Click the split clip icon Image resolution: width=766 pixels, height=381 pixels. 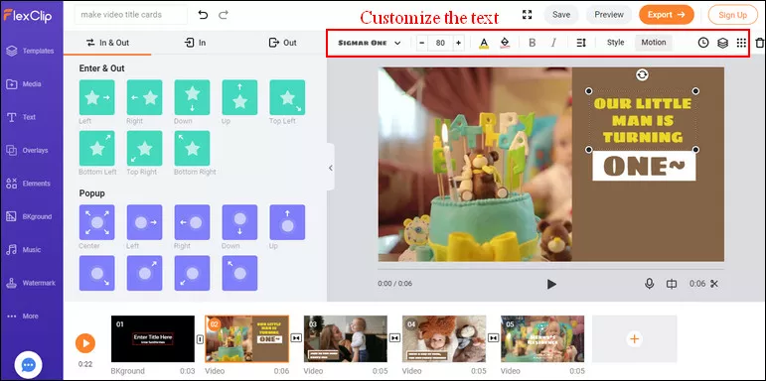[x=673, y=284]
